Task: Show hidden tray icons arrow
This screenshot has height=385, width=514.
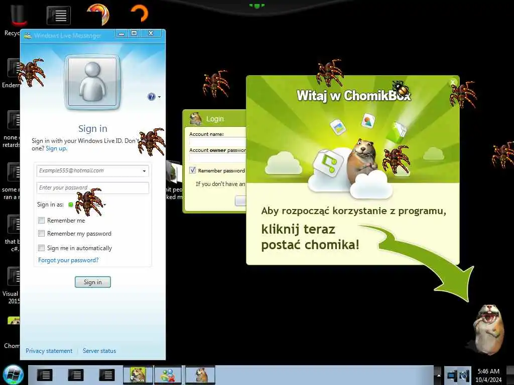Action: tap(438, 375)
